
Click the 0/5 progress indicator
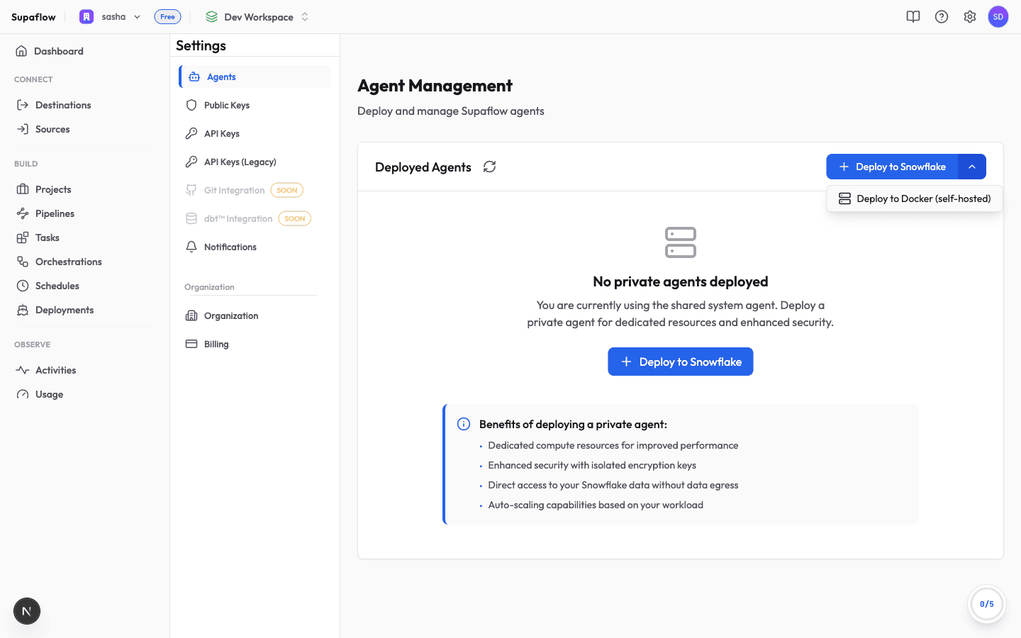[987, 604]
